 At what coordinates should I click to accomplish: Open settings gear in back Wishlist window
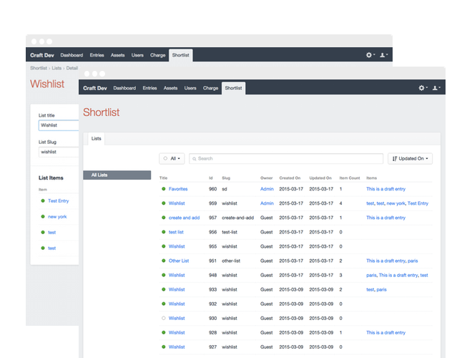tap(370, 55)
